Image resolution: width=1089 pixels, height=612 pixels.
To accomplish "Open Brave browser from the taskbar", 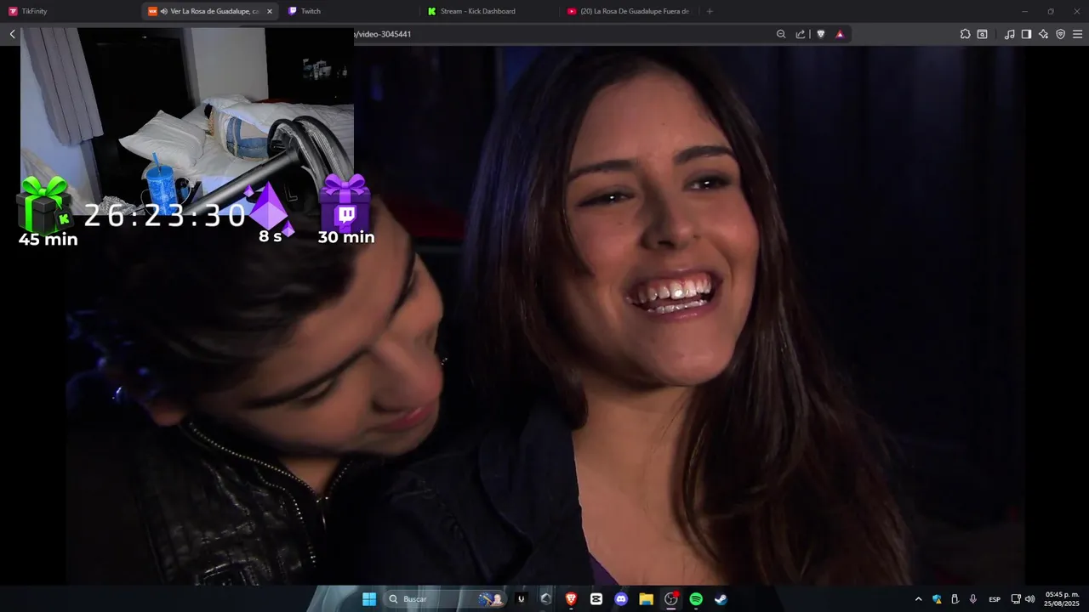I will click(571, 599).
